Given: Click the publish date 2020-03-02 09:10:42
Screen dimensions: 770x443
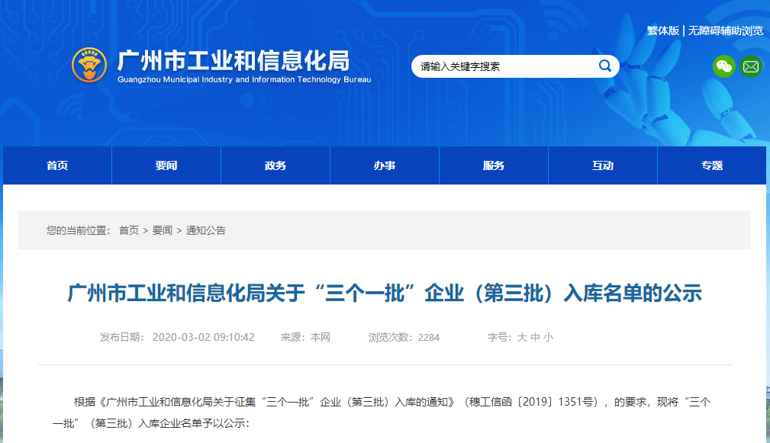Looking at the screenshot, I should [203, 337].
